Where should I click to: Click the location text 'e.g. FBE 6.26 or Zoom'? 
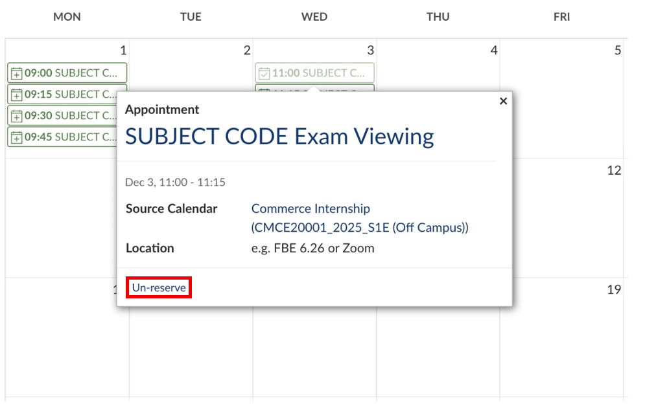312,248
